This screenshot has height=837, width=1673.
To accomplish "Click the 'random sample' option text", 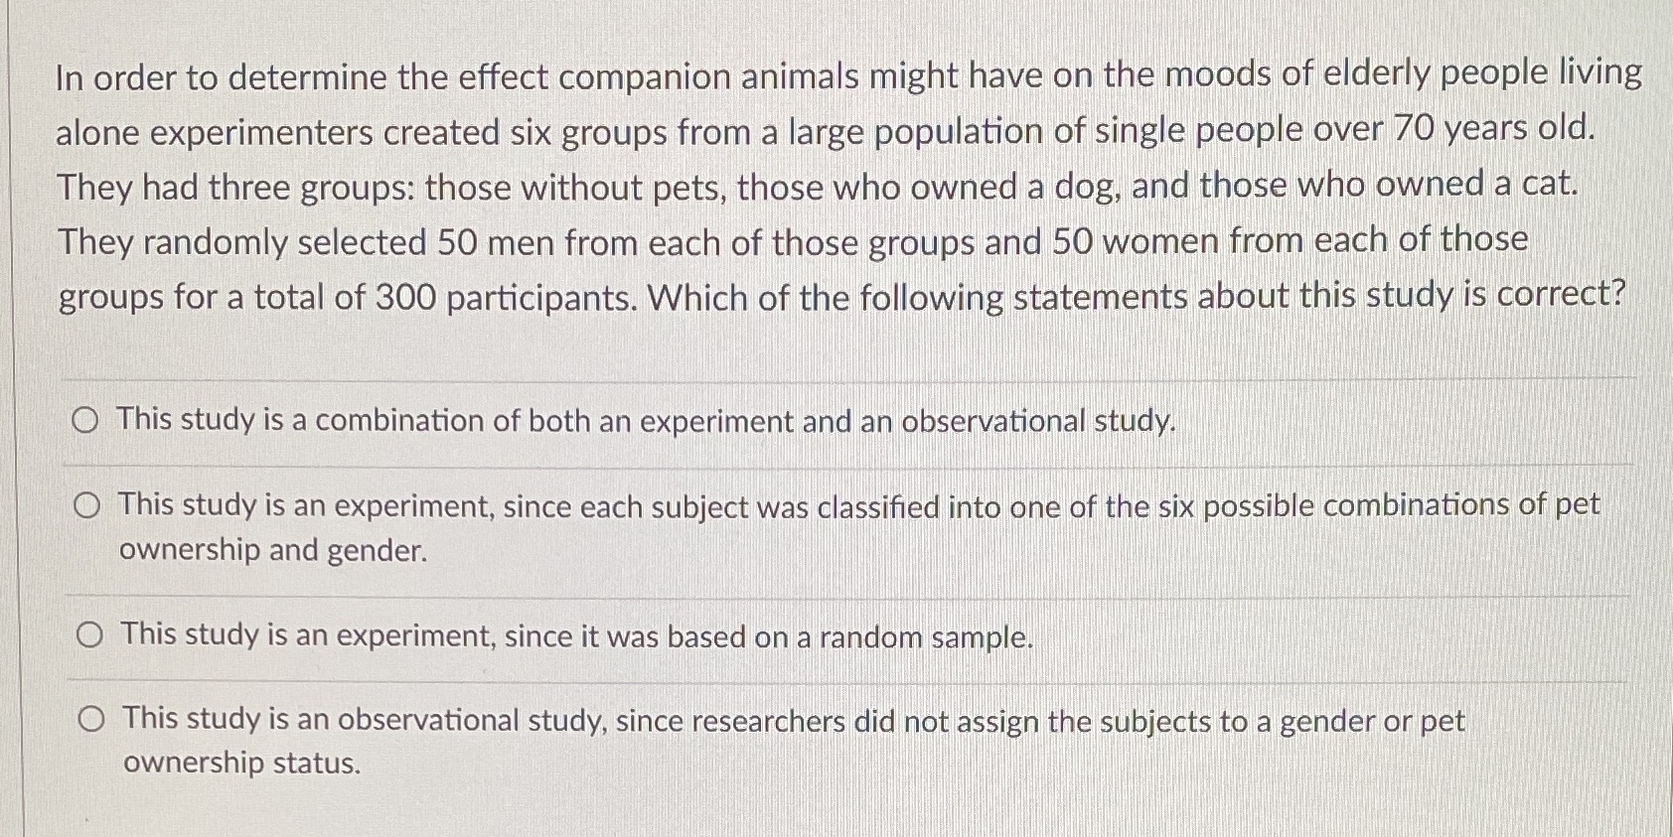I will (576, 638).
